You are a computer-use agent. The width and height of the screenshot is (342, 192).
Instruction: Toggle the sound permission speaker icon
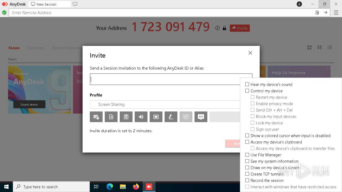click(x=141, y=117)
